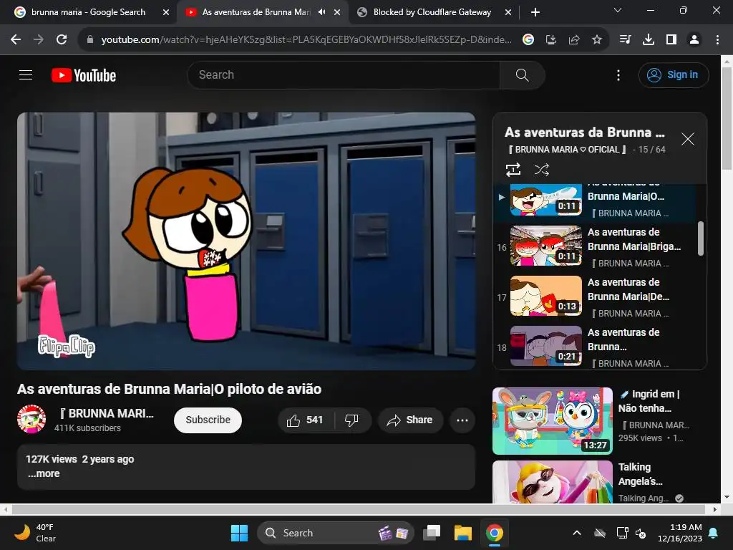Open the playlist title As aventuras da Brunna
The image size is (733, 550).
(x=584, y=132)
